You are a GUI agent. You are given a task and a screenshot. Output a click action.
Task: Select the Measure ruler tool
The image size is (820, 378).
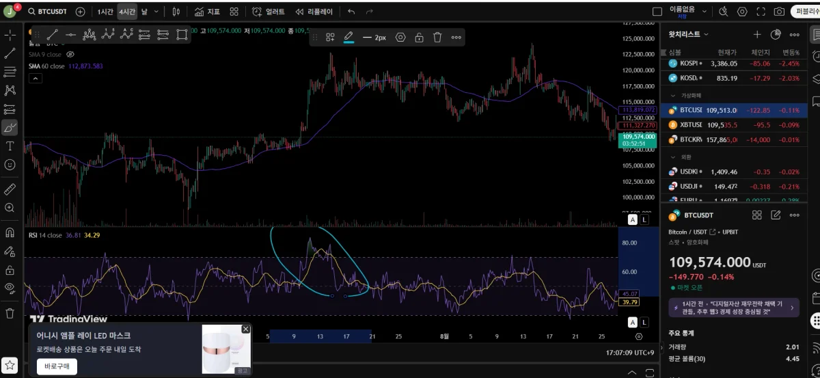point(10,189)
